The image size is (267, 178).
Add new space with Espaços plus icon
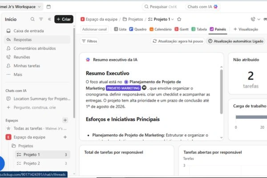tap(65, 120)
